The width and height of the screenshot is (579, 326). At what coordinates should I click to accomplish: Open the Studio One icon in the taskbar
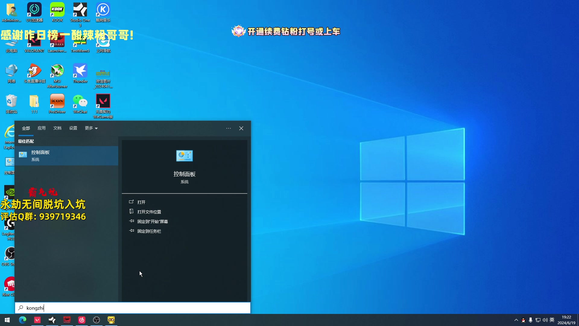point(52,320)
